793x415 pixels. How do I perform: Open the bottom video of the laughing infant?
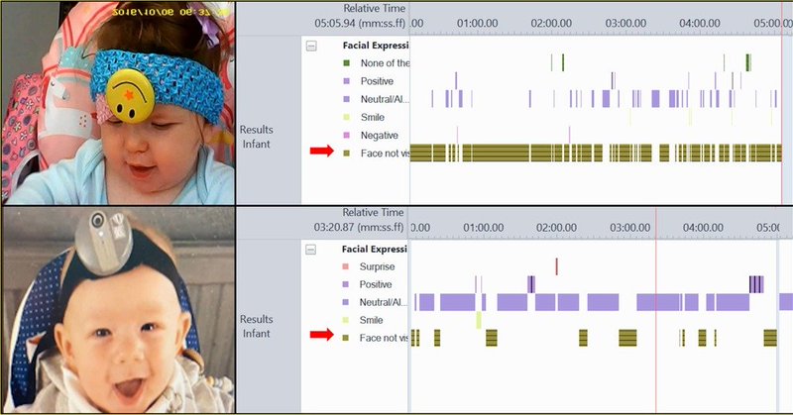point(118,310)
